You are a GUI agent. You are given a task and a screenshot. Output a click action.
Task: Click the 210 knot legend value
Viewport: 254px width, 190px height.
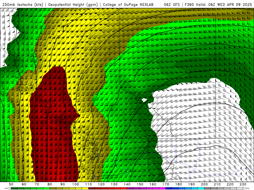[x=217, y=184]
